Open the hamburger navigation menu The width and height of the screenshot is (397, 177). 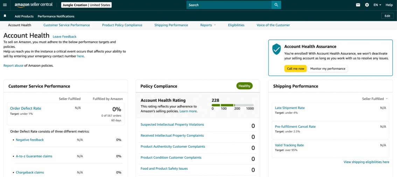[5, 5]
